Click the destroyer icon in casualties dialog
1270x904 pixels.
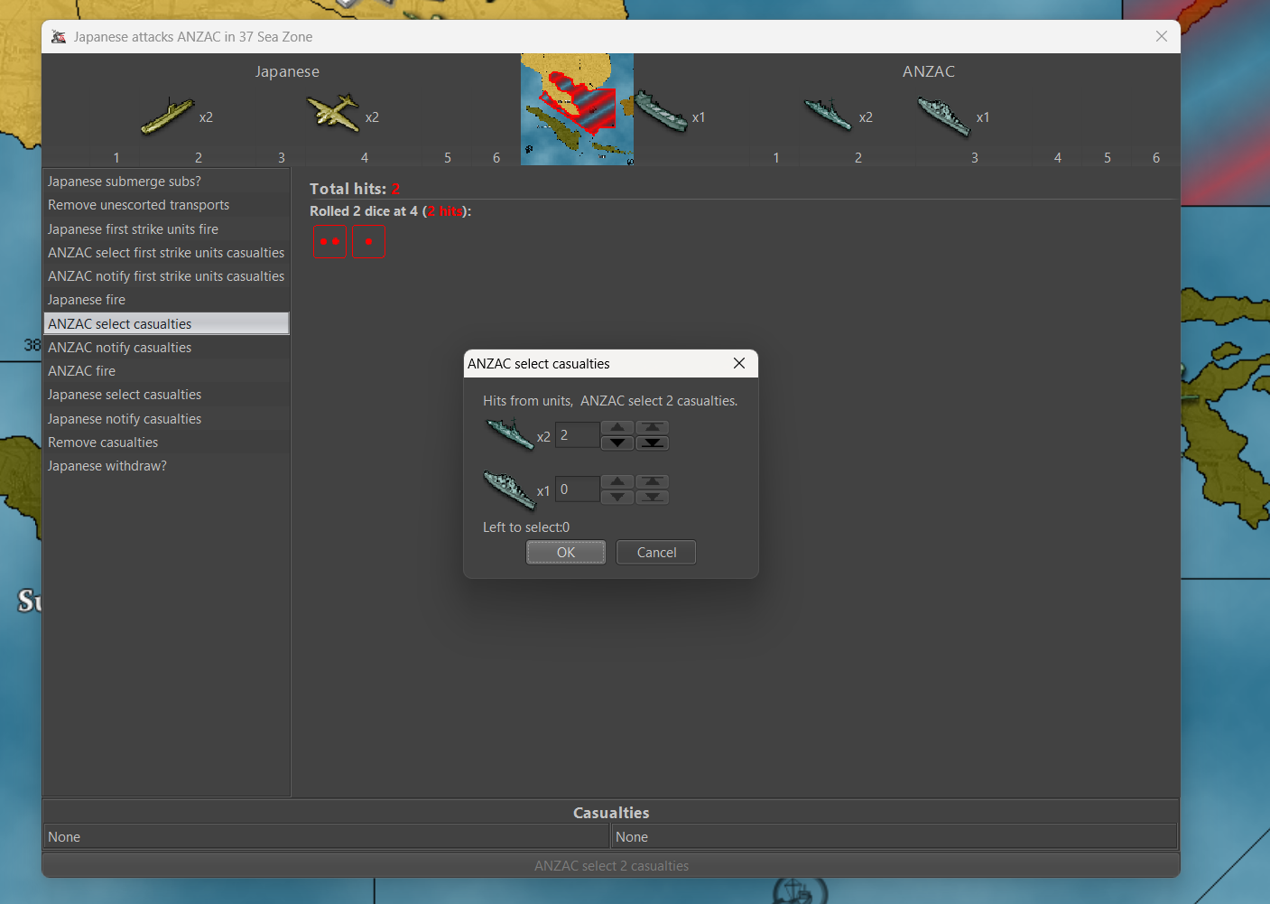(509, 434)
